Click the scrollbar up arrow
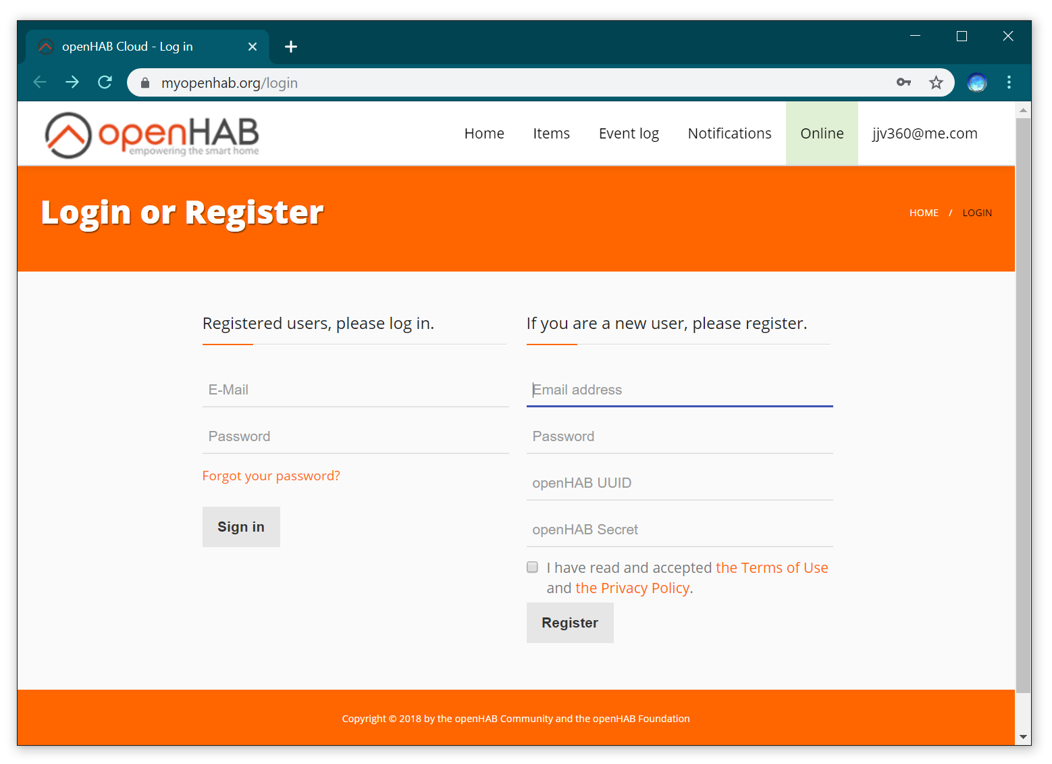This screenshot has height=764, width=1052. click(x=1023, y=109)
